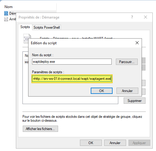The height and width of the screenshot is (151, 156).
Task: Open the Scripts PowerShell tab
Action: coord(47,28)
